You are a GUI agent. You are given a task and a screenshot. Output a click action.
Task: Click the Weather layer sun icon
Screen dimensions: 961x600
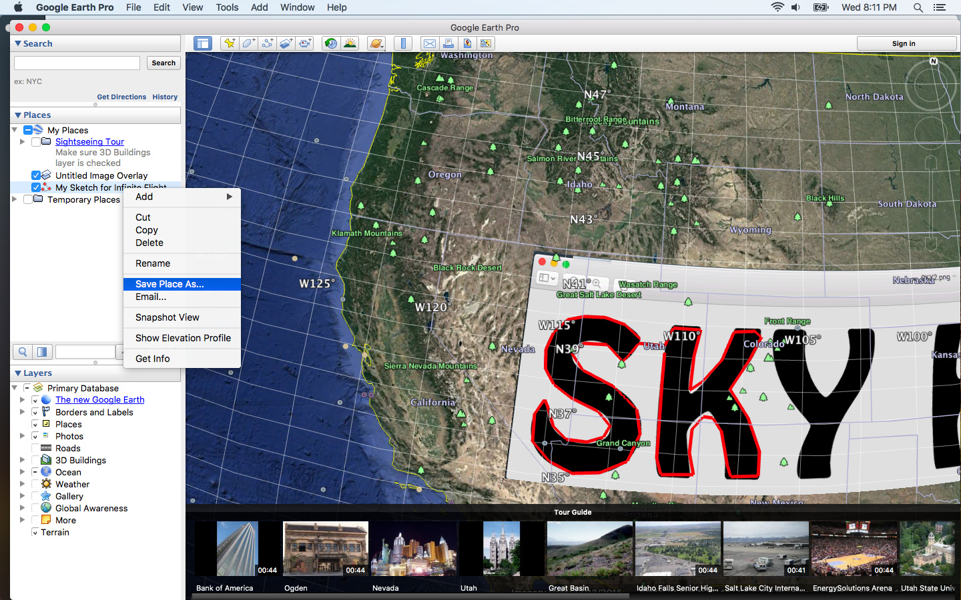pyautogui.click(x=46, y=484)
